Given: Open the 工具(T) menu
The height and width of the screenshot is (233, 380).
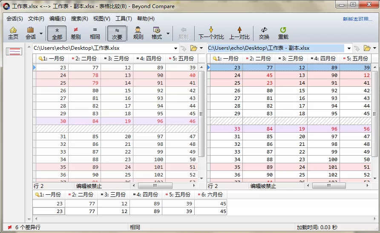Looking at the screenshot, I should (124, 19).
